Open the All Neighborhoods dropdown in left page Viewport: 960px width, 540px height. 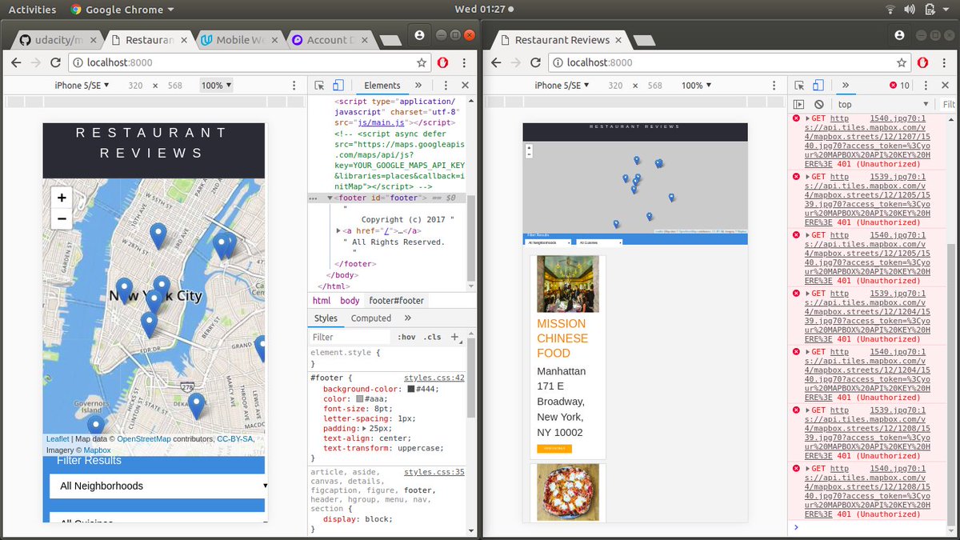(157, 486)
